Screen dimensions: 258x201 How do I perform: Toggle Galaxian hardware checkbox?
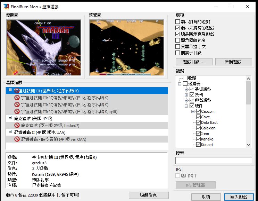198,128
